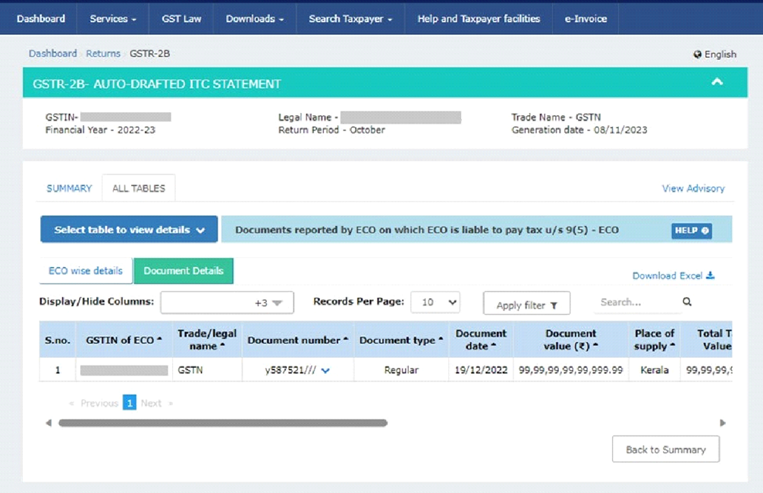Open Records Per Page dropdown
The height and width of the screenshot is (493, 763).
(x=435, y=303)
